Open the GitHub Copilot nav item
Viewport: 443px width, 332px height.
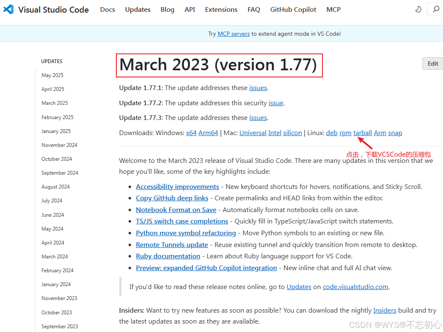click(293, 10)
